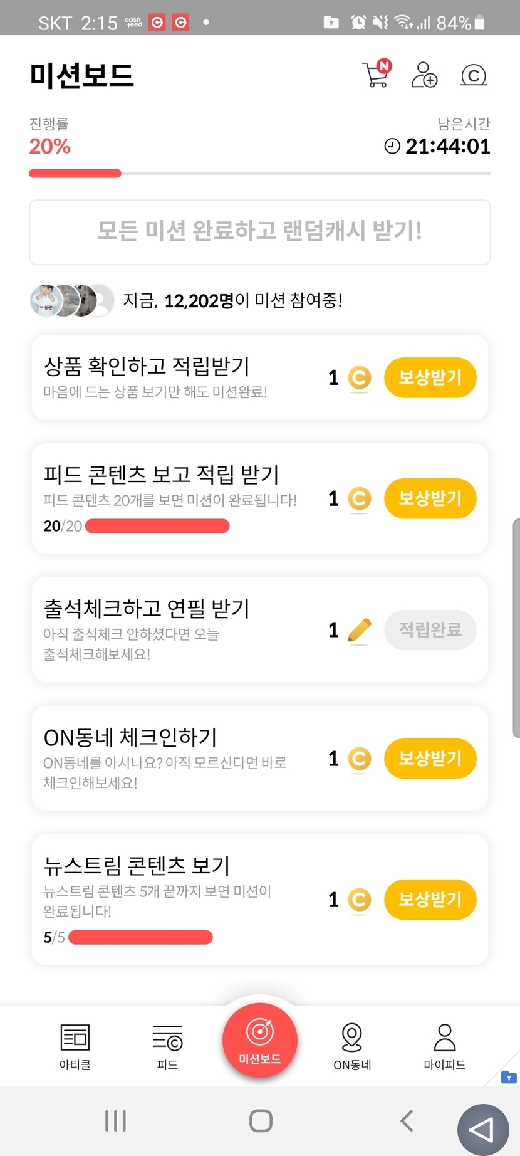Tap the pencil reward icon for attendance check
Image resolution: width=520 pixels, height=1156 pixels.
pyautogui.click(x=359, y=630)
